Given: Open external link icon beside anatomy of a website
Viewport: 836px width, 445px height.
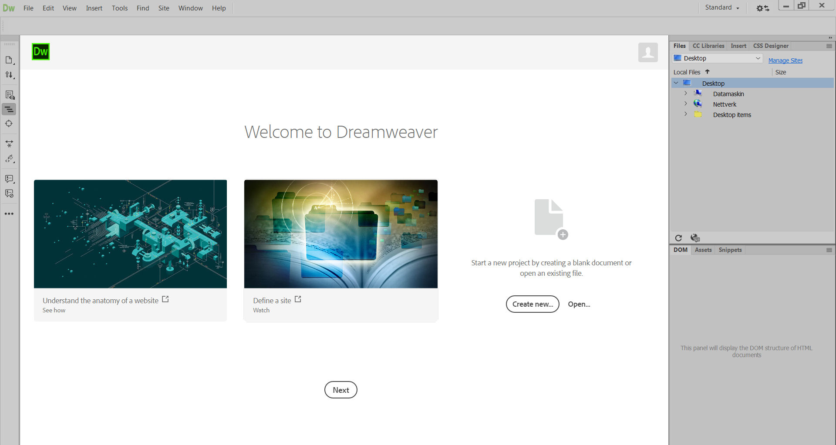Looking at the screenshot, I should 165,299.
